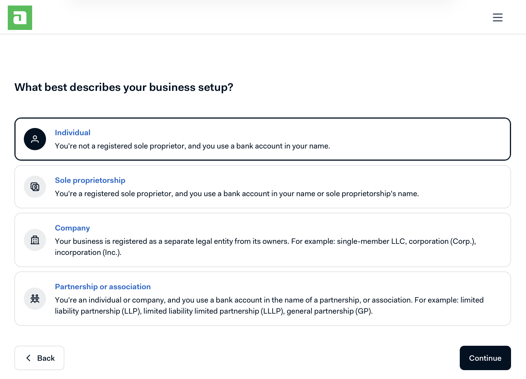This screenshot has height=379, width=526.
Task: Click the Back arrow chevron
Action: [x=28, y=358]
